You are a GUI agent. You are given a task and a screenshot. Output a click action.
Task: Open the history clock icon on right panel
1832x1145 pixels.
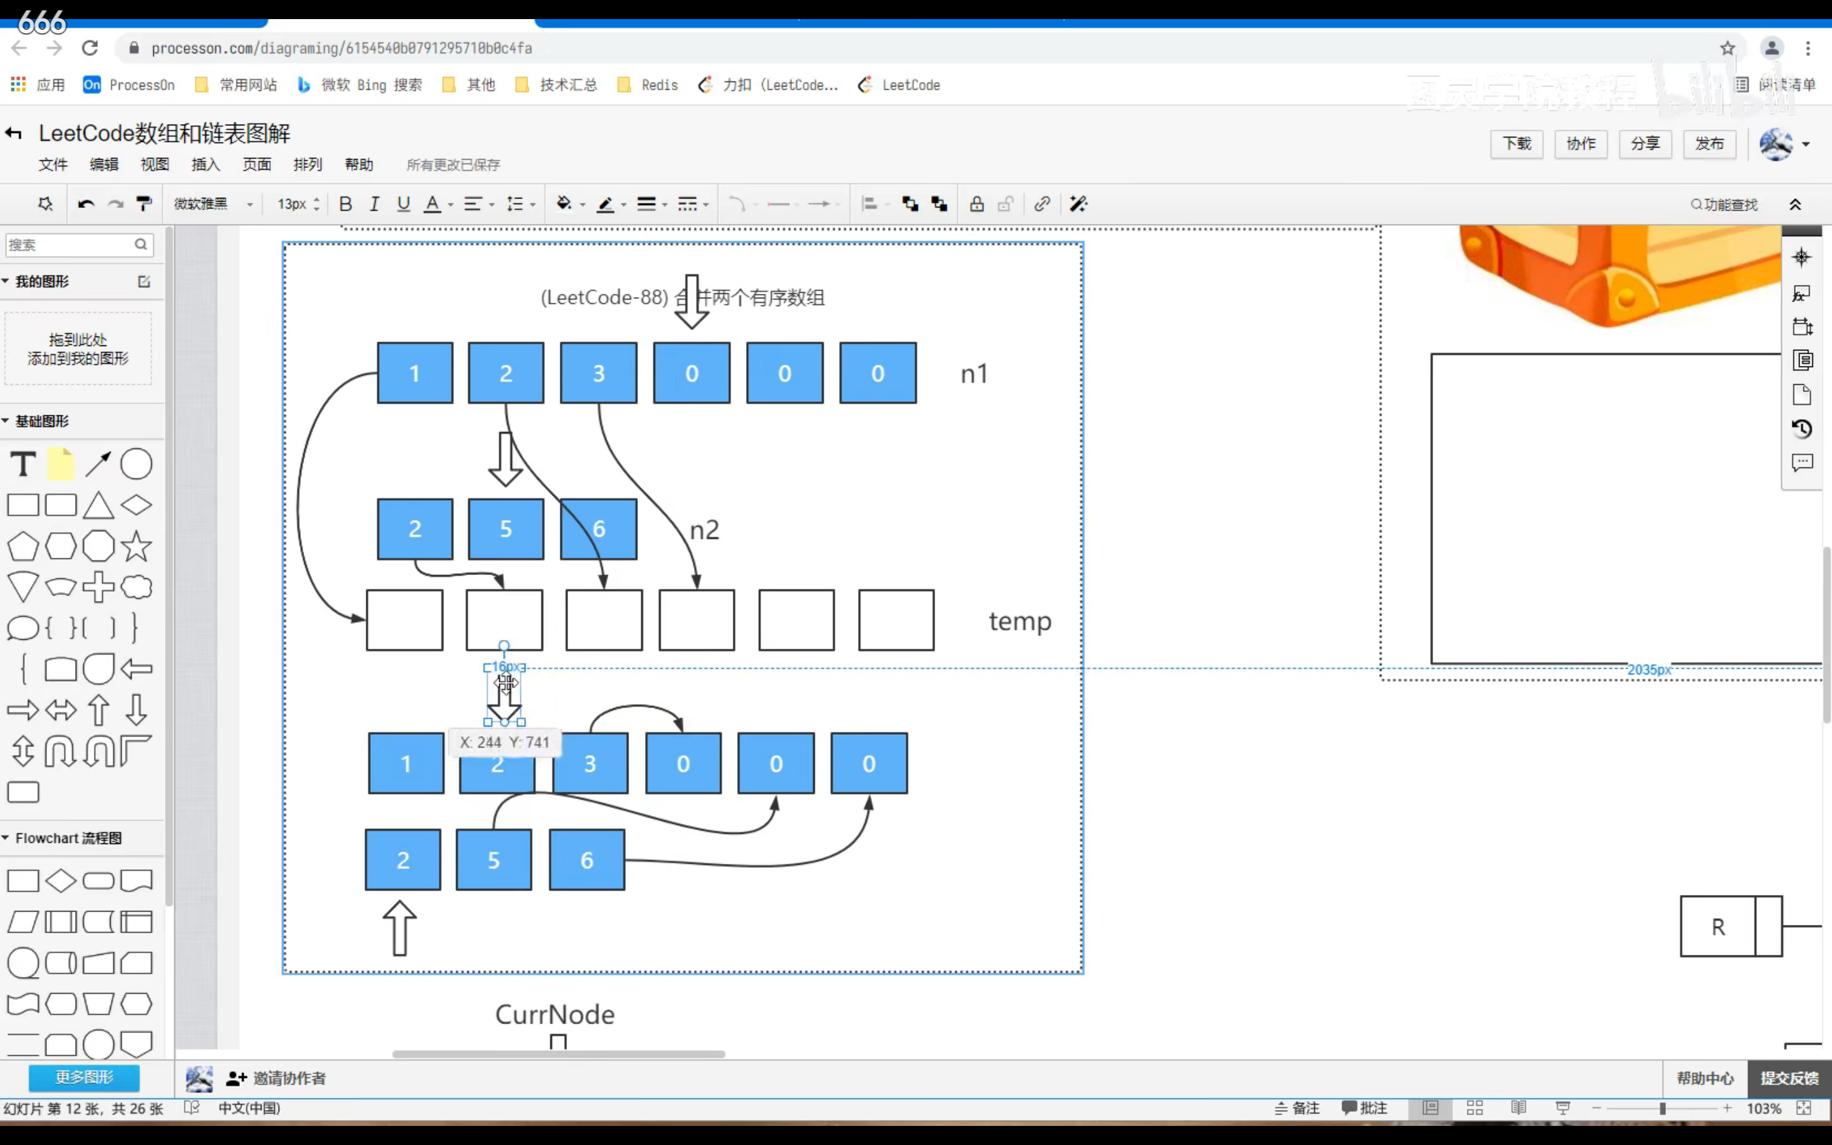(x=1801, y=429)
